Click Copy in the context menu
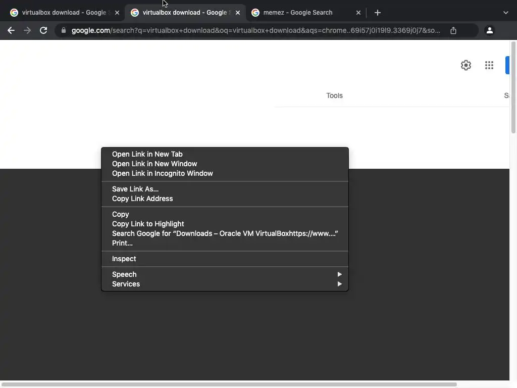This screenshot has height=388, width=517. tap(225, 214)
